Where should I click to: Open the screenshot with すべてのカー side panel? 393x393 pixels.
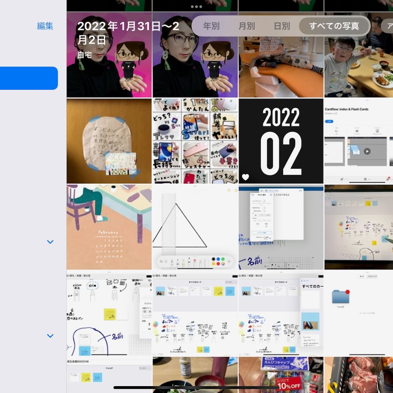pyautogui.click(x=281, y=313)
